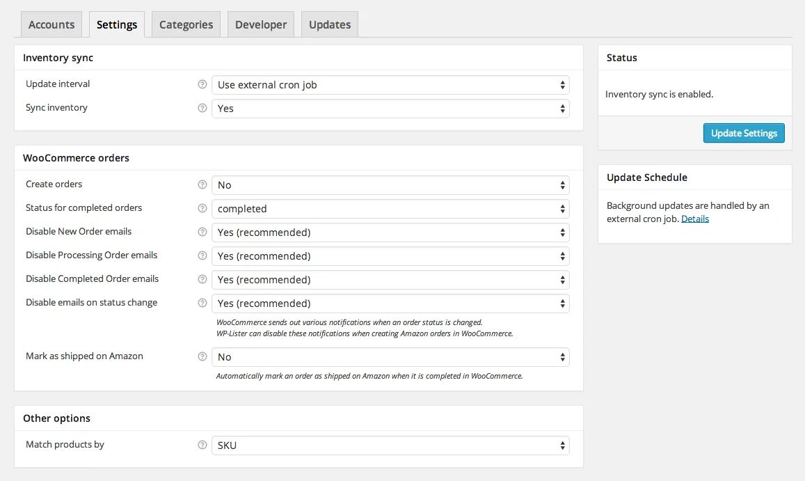
Task: Click the help icon beside Mark as shipped on Amazon
Action: coord(202,356)
